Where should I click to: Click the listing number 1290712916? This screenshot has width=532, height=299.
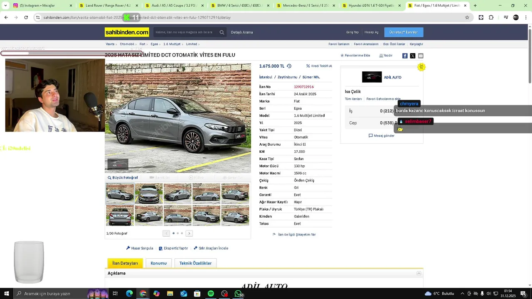[x=304, y=87]
